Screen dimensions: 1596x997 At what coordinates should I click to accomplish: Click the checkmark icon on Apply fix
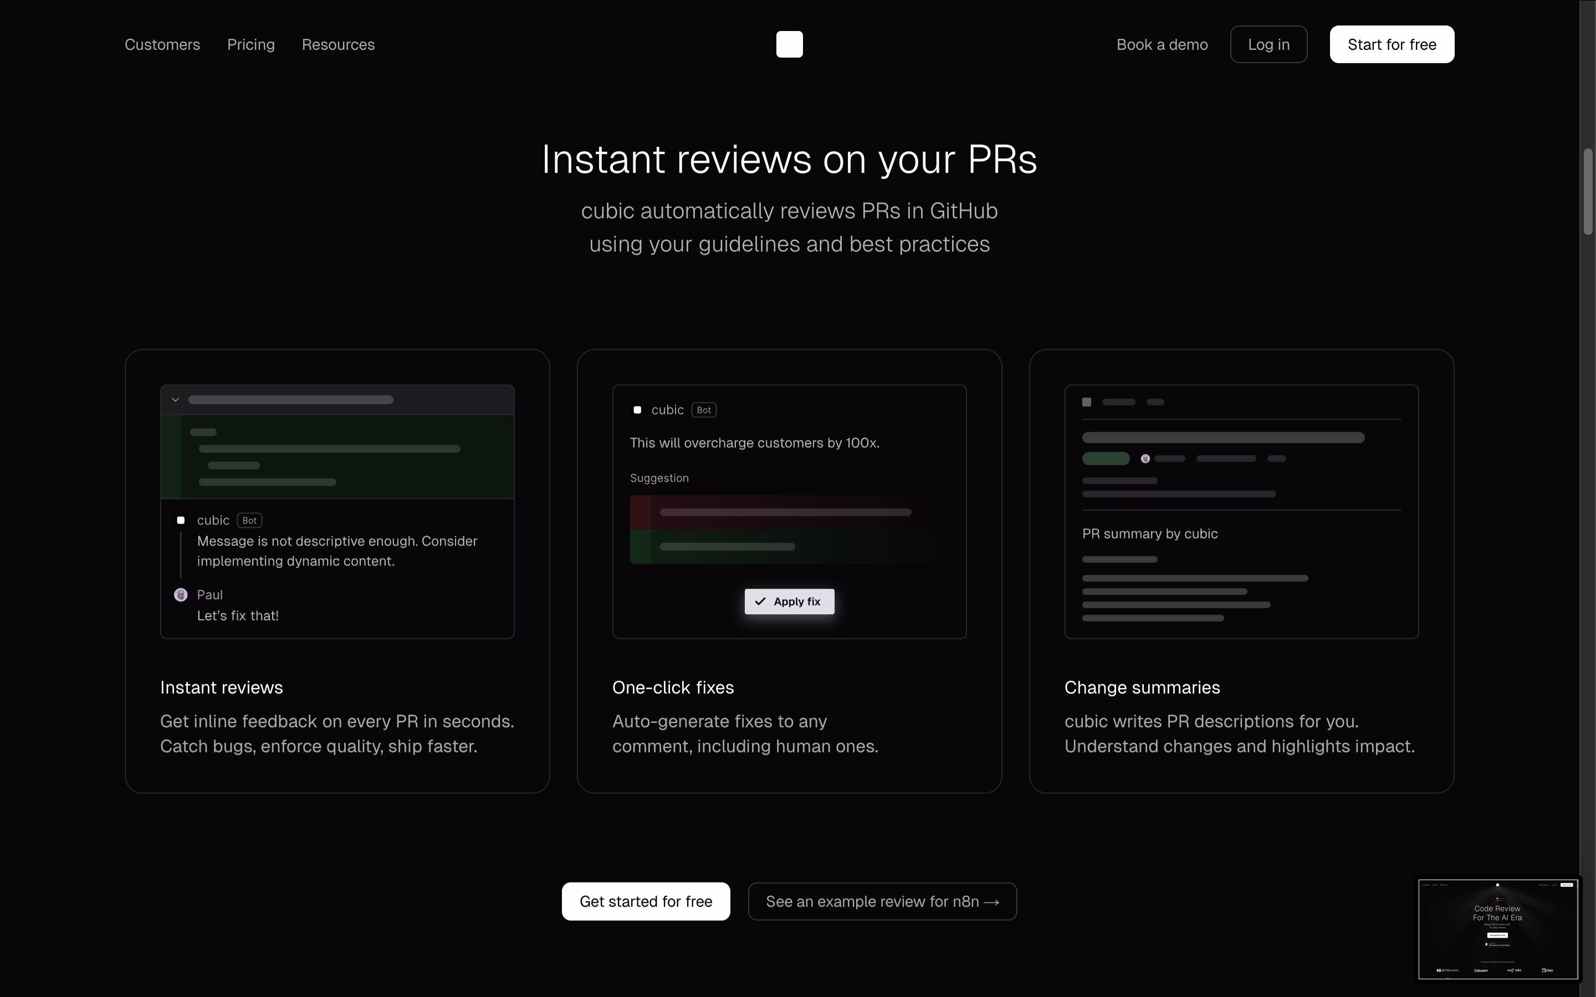(x=760, y=602)
